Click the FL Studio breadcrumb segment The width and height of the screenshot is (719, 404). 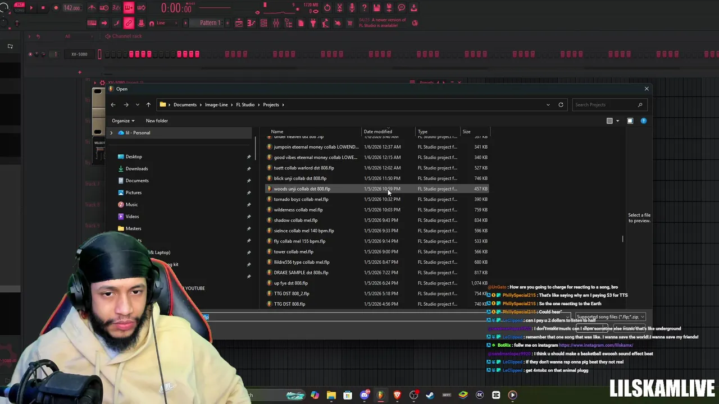click(x=245, y=105)
